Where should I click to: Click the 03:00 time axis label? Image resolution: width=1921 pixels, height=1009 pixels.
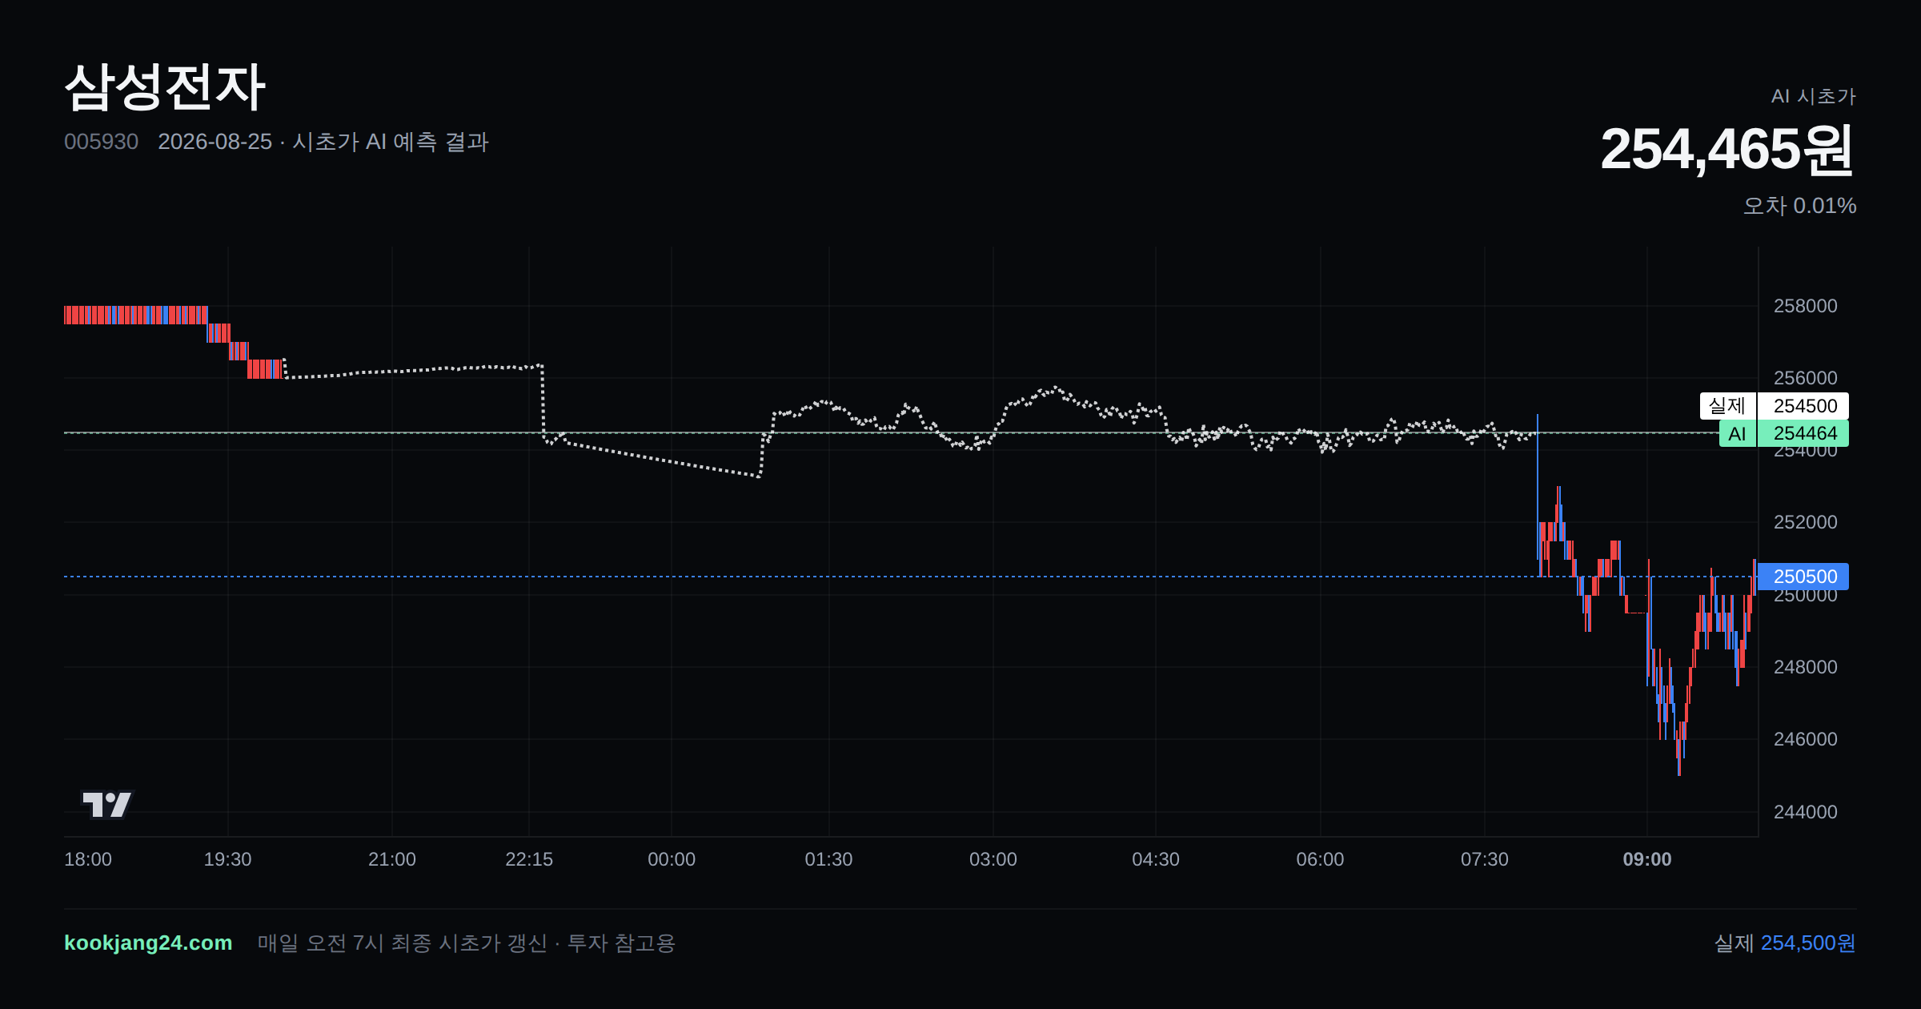(993, 859)
